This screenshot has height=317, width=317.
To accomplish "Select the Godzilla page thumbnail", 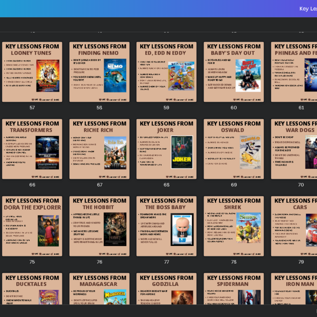I will coord(166,289).
